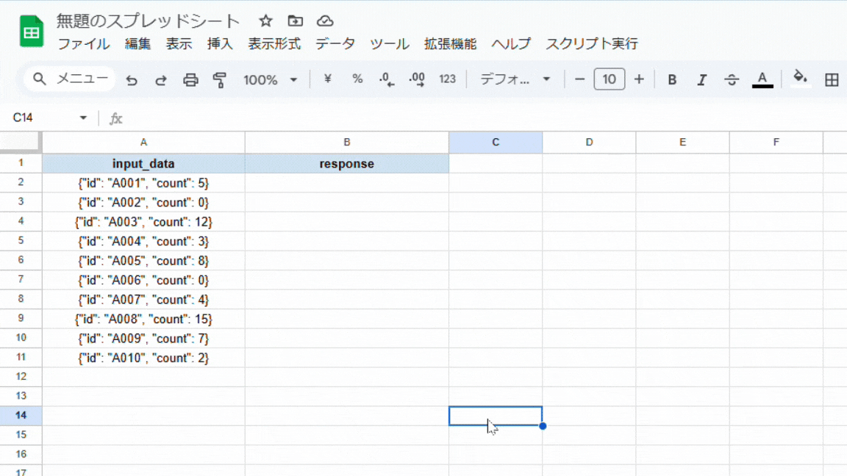Toggle bold formatting
The width and height of the screenshot is (847, 476).
671,79
